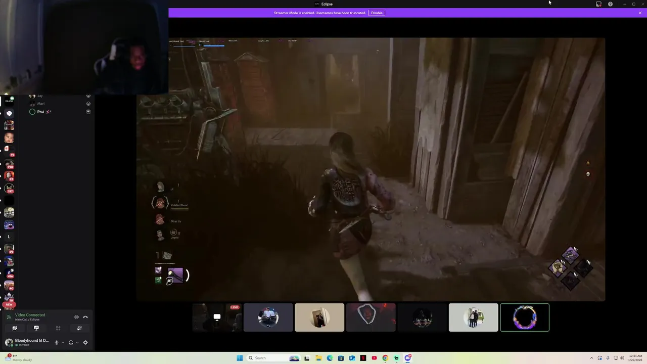Open Discord User Settings gear
This screenshot has height=364, width=647.
pyautogui.click(x=85, y=342)
